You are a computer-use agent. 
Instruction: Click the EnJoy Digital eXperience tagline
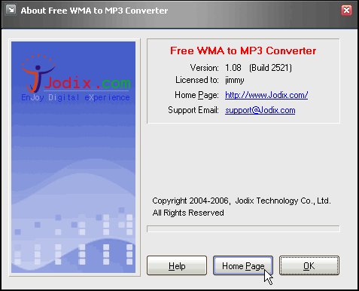[x=75, y=97]
